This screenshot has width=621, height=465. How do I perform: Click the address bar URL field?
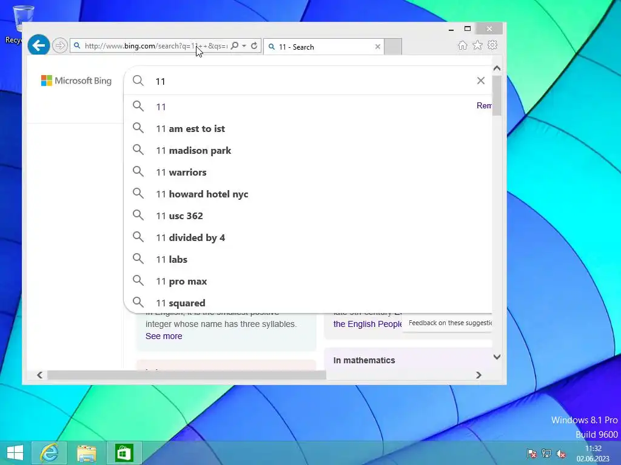point(156,46)
